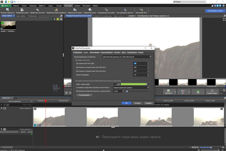Open Параметры редактирования toolbar icon
This screenshot has width=226, height=151.
pos(56,10)
